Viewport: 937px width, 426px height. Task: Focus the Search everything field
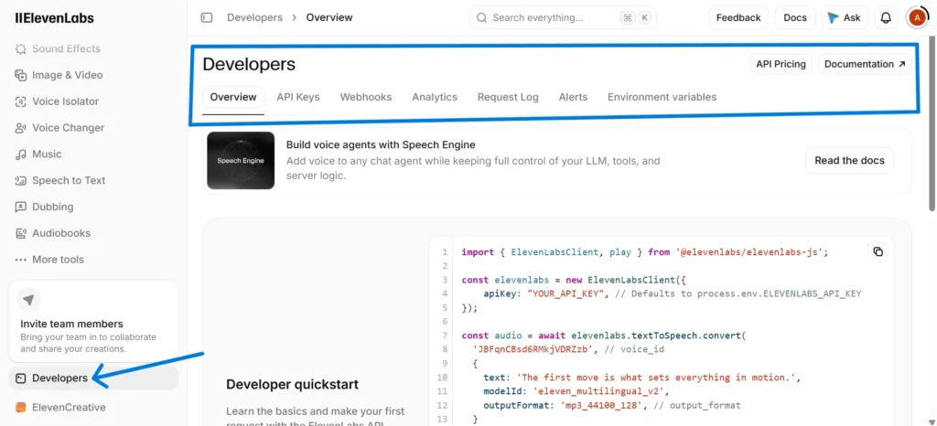563,18
